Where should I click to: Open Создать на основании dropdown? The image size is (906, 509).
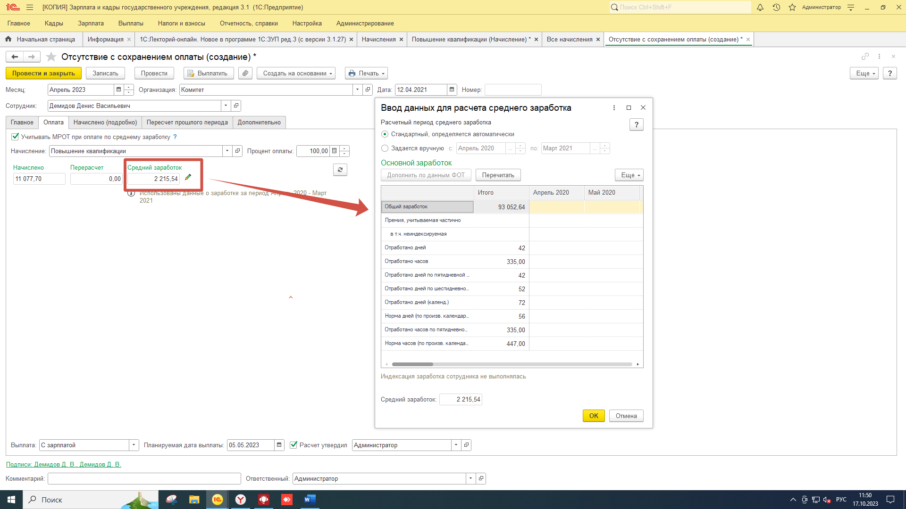296,73
